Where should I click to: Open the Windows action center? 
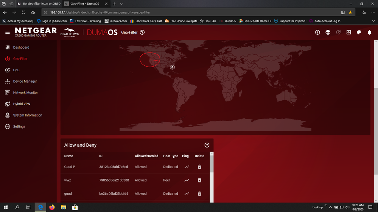pyautogui.click(x=370, y=207)
